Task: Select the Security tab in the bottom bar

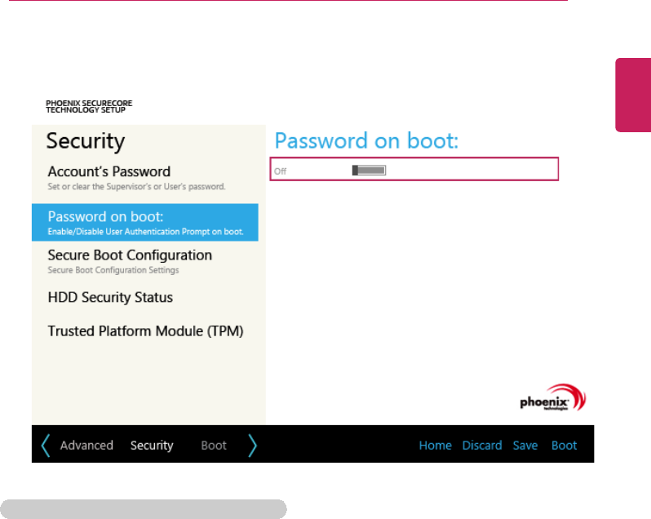Action: coord(152,446)
